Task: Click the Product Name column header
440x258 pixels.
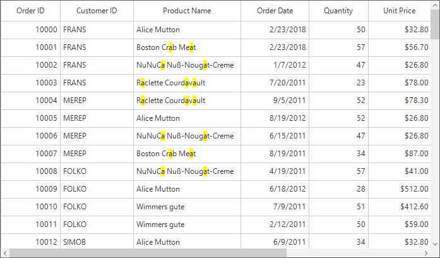Action: 187,11
